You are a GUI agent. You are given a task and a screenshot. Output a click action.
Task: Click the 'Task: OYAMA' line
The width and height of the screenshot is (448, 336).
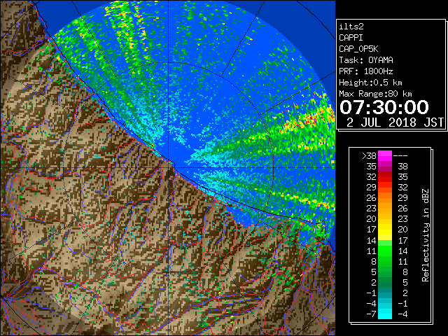coord(366,60)
